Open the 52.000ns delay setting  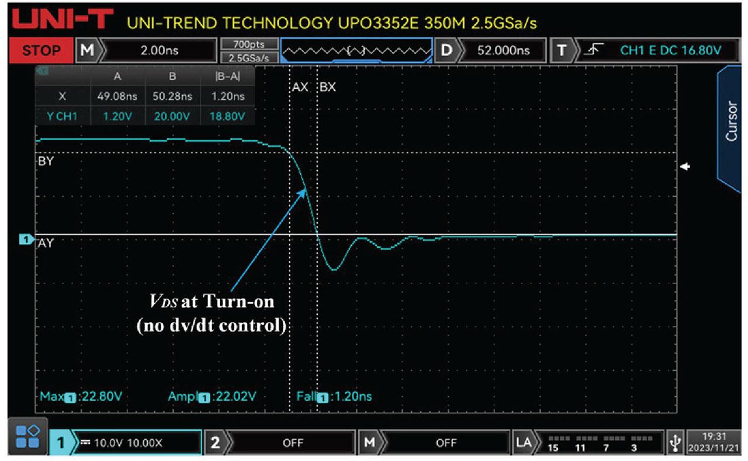tap(503, 51)
